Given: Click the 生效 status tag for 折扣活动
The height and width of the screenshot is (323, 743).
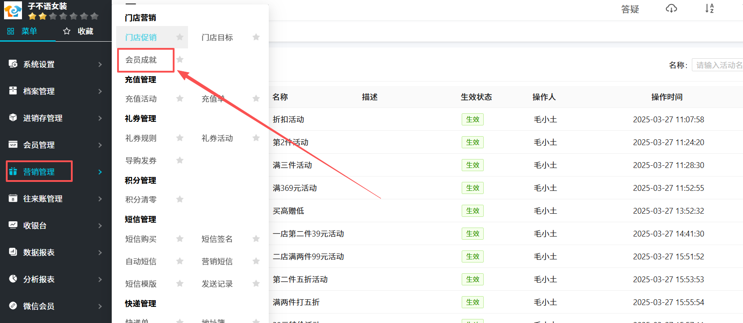Looking at the screenshot, I should point(472,120).
